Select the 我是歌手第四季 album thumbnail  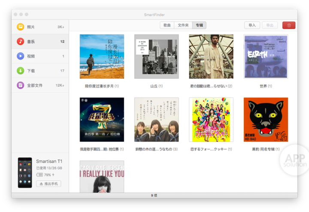pyautogui.click(x=102, y=119)
